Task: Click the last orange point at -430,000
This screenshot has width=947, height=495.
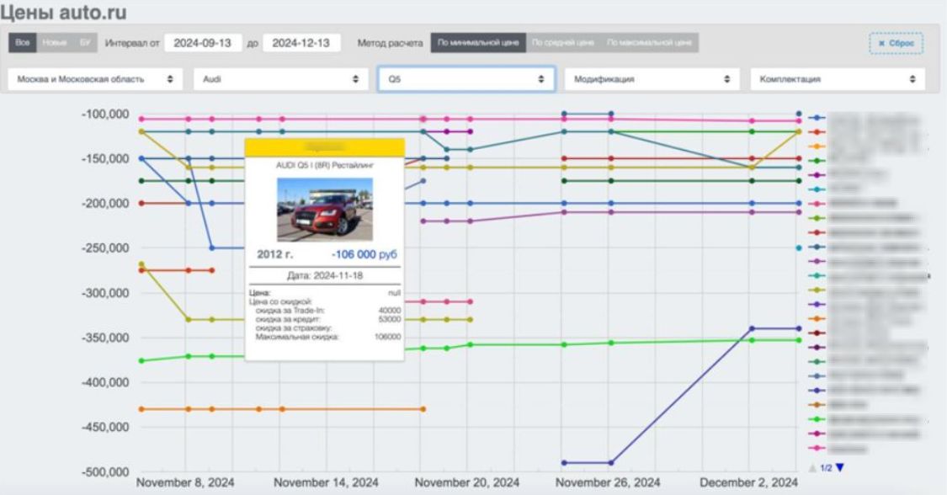Action: (423, 409)
